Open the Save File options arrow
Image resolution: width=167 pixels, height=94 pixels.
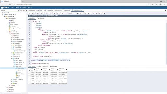click(x=34, y=13)
